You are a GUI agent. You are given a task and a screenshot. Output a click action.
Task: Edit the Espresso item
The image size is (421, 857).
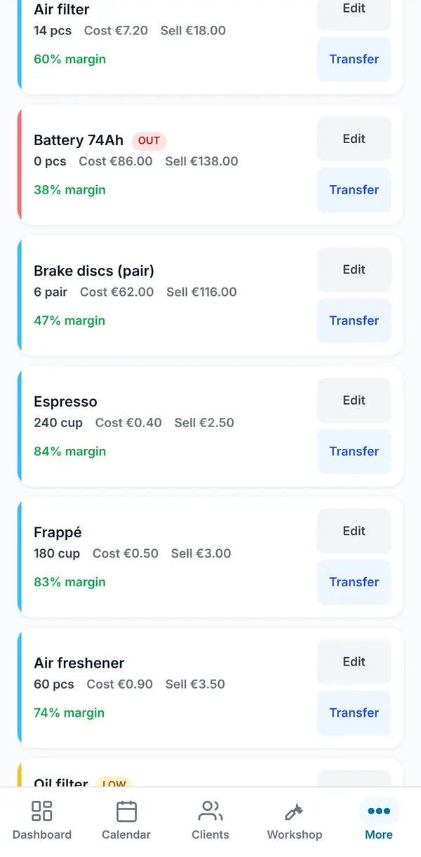(354, 400)
